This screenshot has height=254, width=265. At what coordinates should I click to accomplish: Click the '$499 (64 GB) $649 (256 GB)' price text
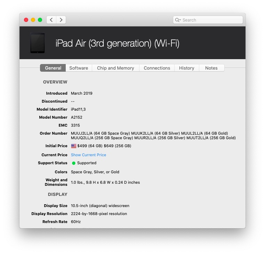point(104,146)
